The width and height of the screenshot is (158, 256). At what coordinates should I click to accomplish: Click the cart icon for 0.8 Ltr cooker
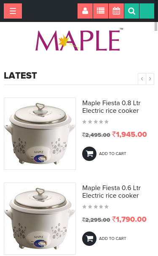(x=89, y=154)
